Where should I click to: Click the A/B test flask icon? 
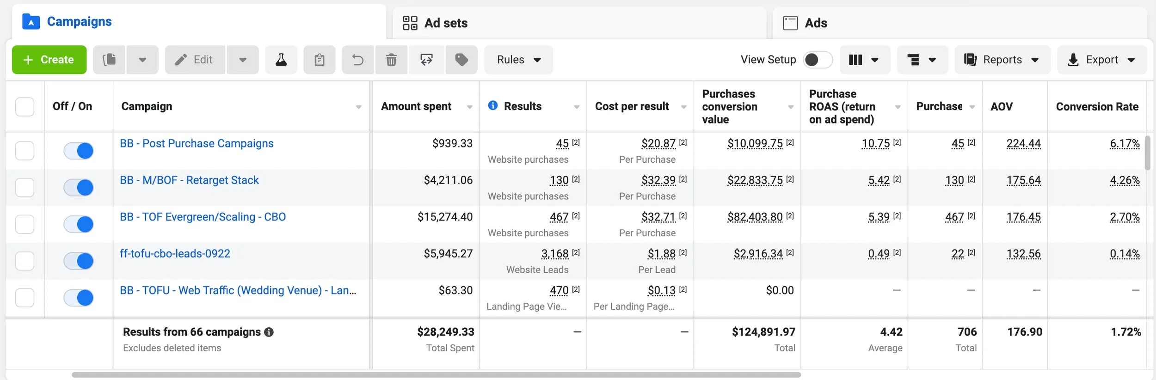[x=281, y=60]
